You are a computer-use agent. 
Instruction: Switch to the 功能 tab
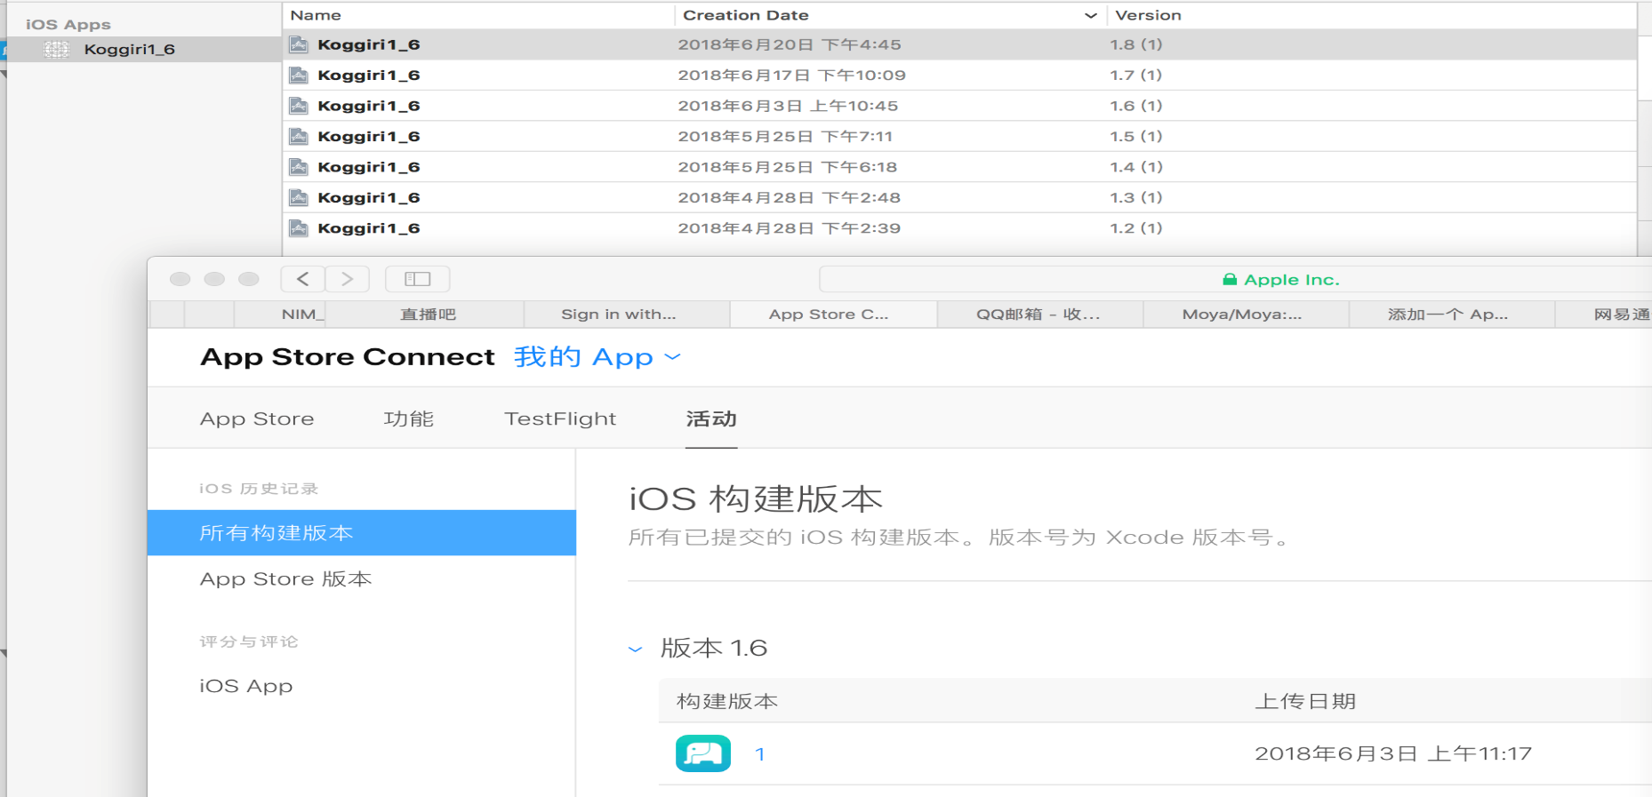pyautogui.click(x=409, y=418)
